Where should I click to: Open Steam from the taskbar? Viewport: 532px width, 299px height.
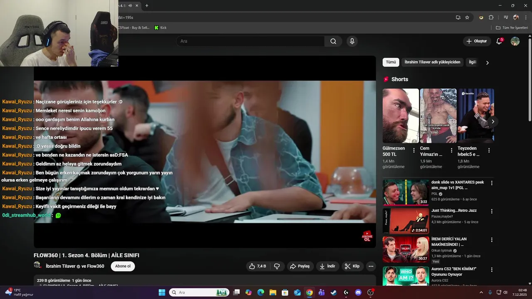pos(334,292)
